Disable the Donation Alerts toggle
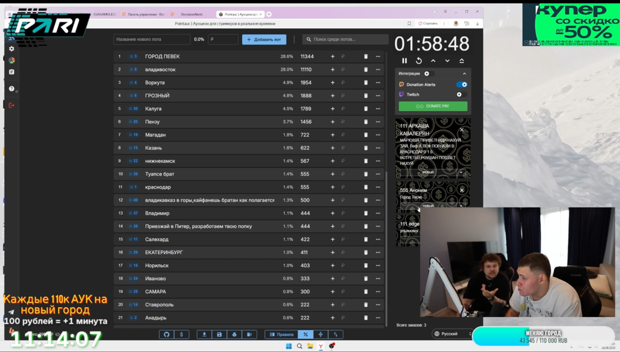This screenshot has height=352, width=620. coord(462,84)
